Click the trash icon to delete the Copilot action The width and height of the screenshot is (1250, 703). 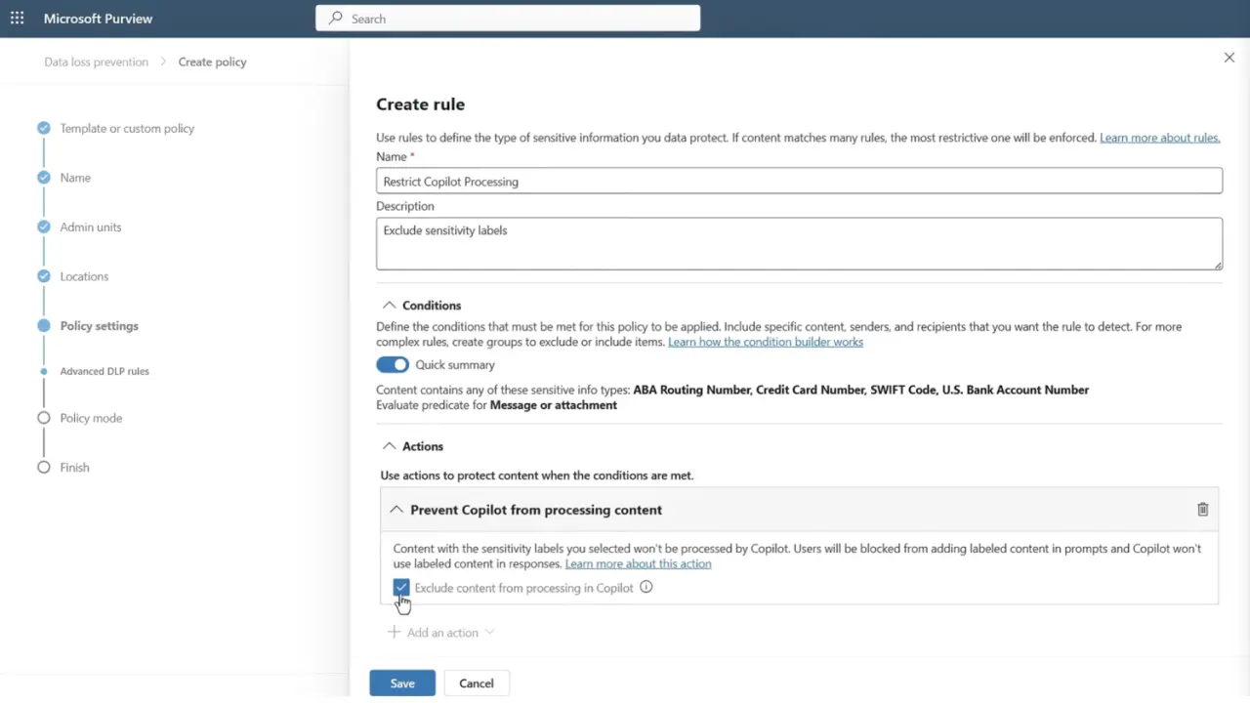[x=1202, y=509]
